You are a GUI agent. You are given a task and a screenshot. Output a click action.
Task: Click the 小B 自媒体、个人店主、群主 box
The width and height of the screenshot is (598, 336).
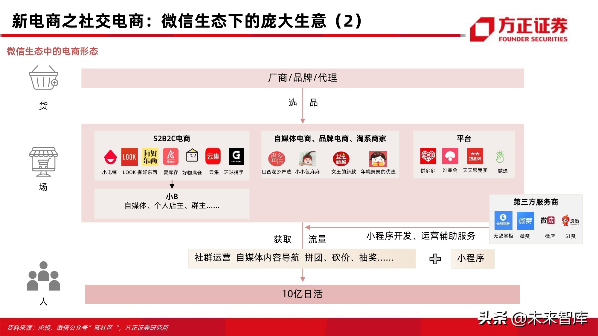pos(172,203)
